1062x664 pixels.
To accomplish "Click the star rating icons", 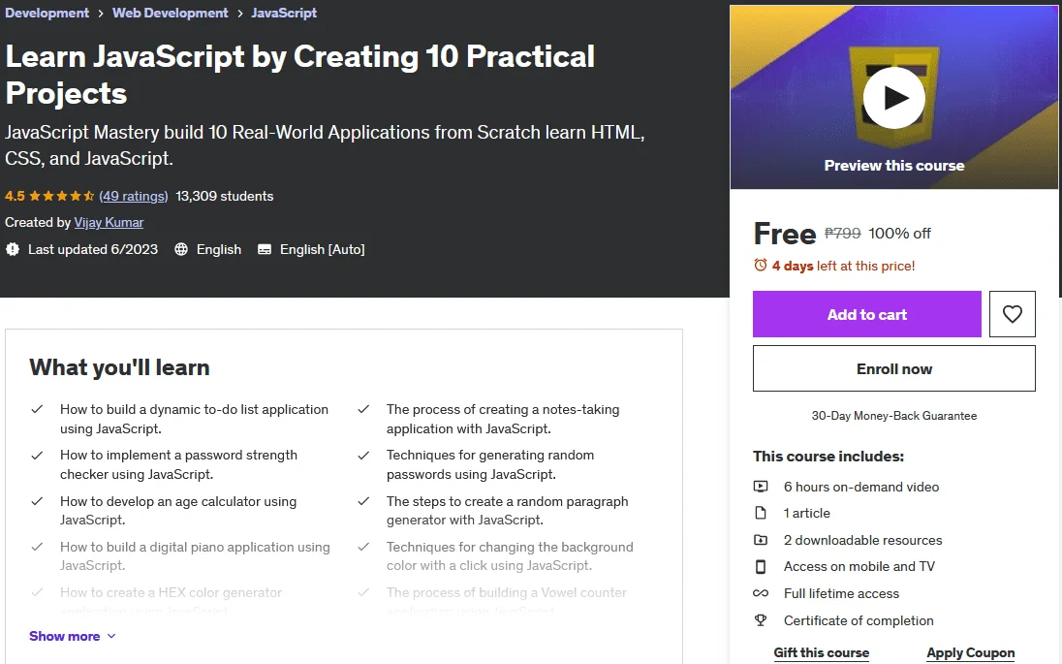I will tap(62, 196).
